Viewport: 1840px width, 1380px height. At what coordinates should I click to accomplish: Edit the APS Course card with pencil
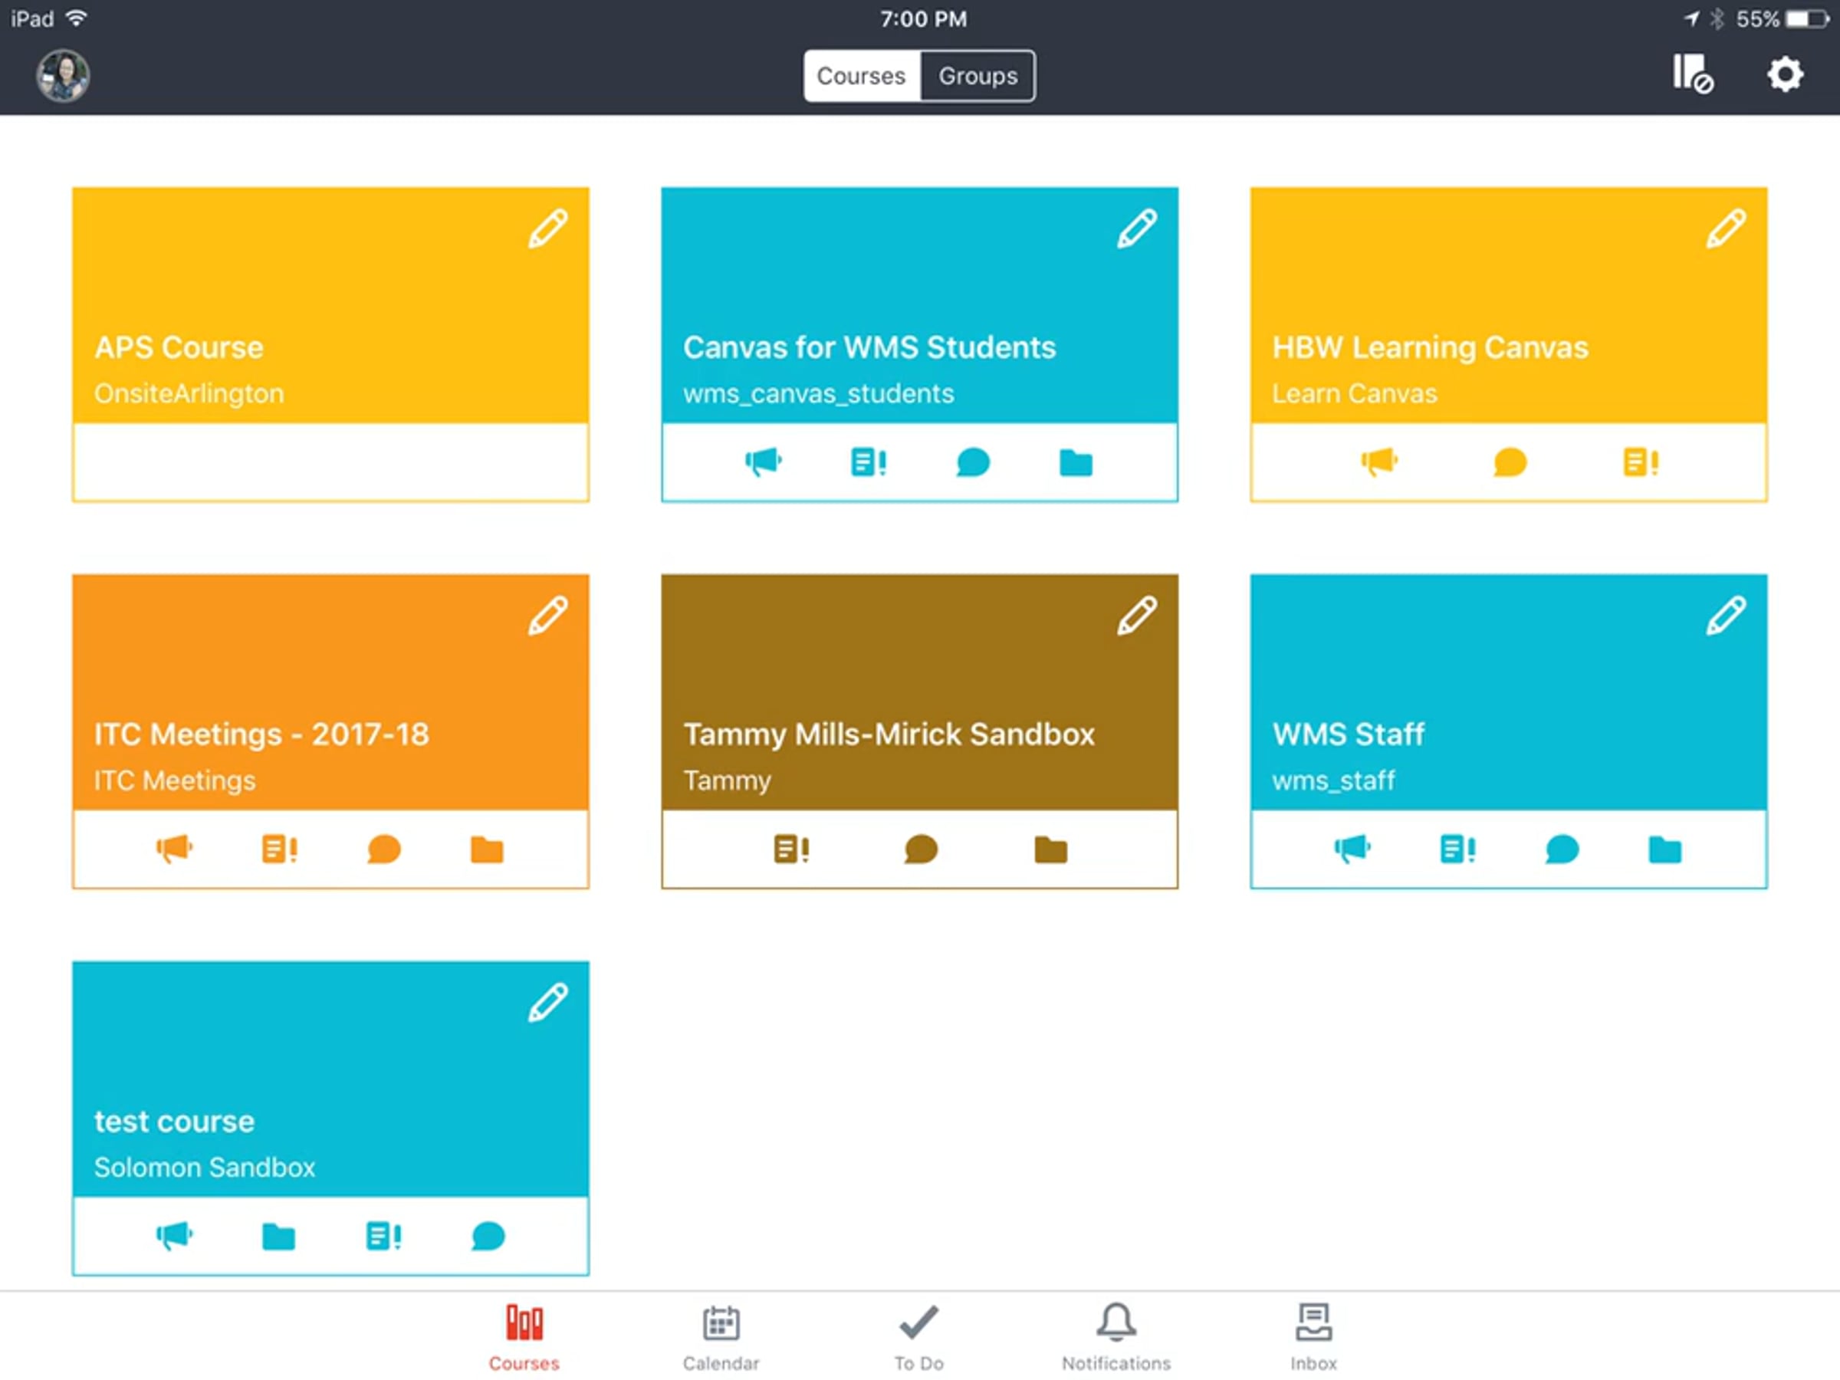pyautogui.click(x=547, y=228)
